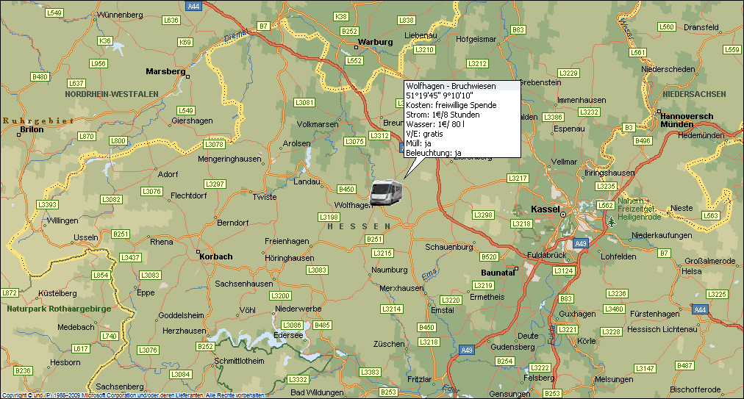This screenshot has height=399, width=744.
Task: Select the B487 road shield
Action: click(684, 366)
